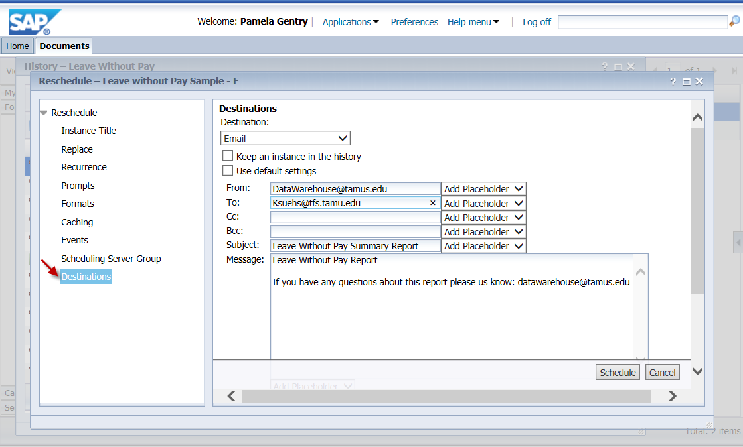Select Scheduling Server Group item
The width and height of the screenshot is (743, 447).
tap(111, 259)
